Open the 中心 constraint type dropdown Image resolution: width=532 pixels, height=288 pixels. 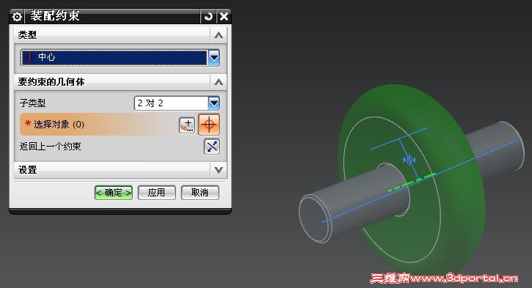pos(214,58)
